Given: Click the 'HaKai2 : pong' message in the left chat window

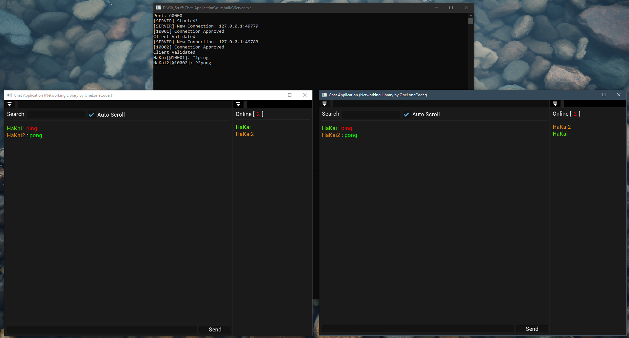Looking at the screenshot, I should click(x=25, y=135).
